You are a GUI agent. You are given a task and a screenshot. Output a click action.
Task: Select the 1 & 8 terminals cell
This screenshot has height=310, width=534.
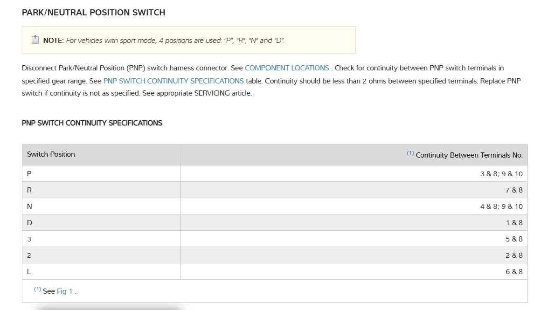click(x=514, y=223)
